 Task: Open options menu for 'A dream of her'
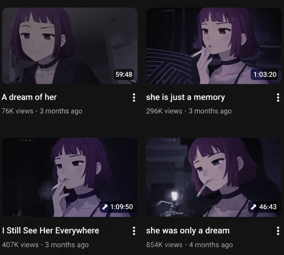tap(134, 98)
